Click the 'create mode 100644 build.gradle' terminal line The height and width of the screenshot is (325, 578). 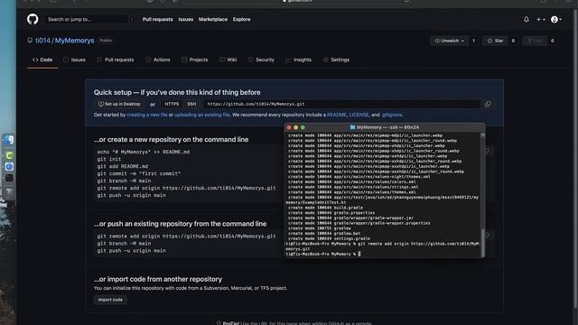point(325,208)
